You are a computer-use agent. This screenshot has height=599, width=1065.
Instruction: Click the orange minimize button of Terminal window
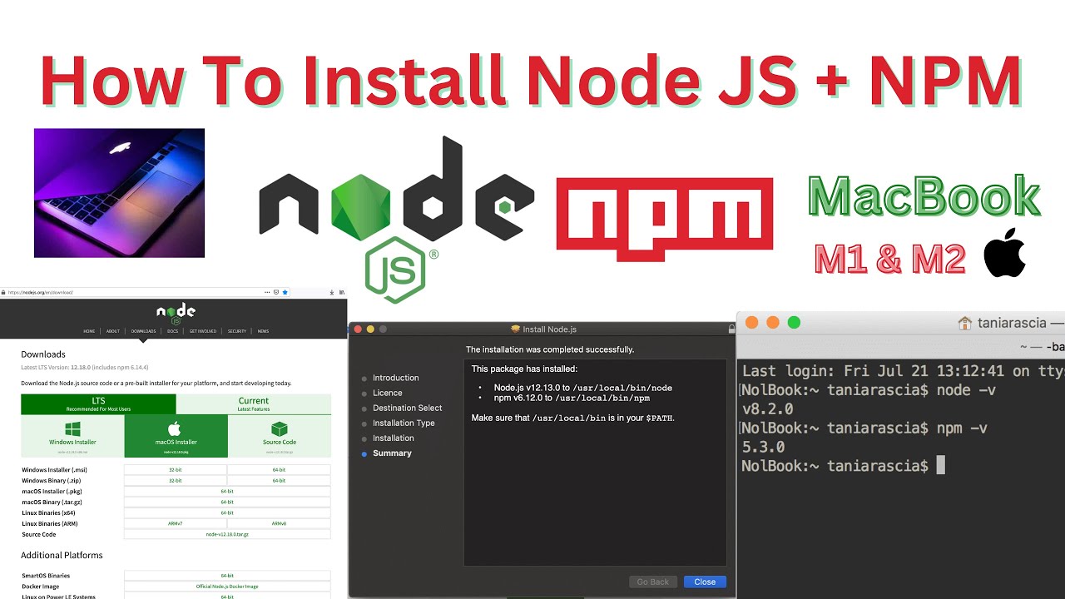772,323
